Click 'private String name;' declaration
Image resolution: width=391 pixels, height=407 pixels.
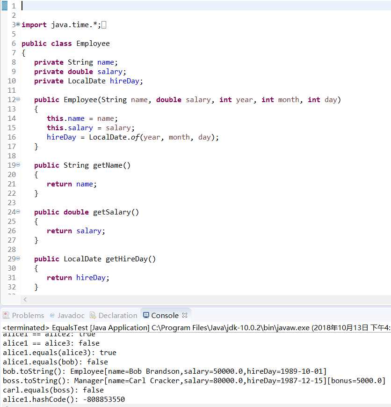click(76, 62)
